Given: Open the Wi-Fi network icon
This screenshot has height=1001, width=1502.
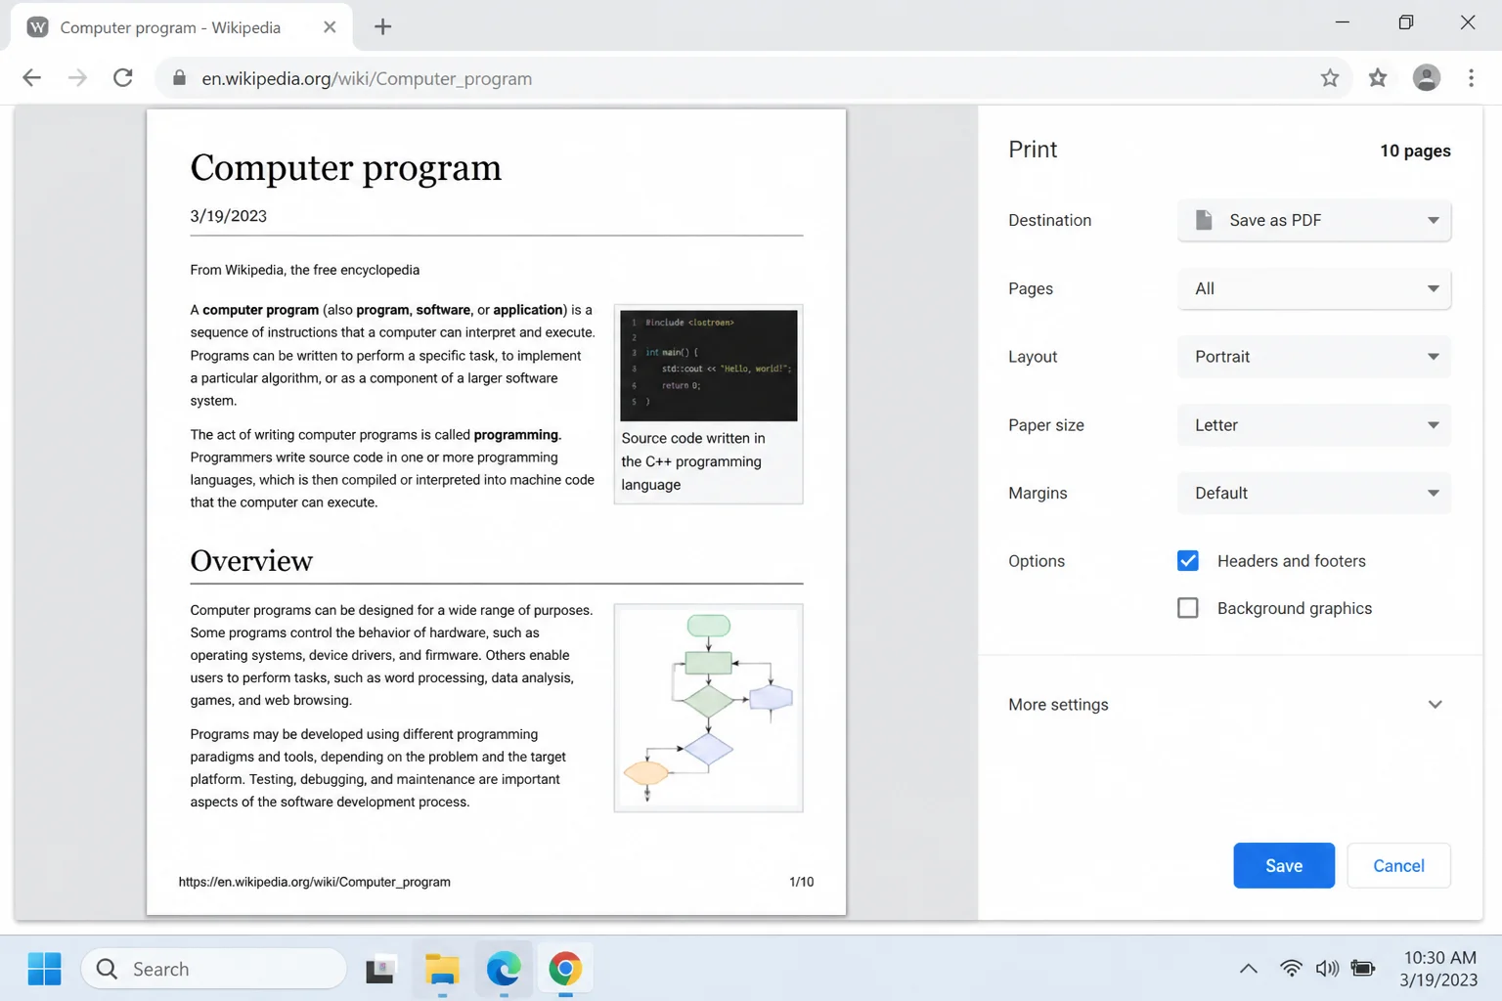Looking at the screenshot, I should tap(1291, 969).
